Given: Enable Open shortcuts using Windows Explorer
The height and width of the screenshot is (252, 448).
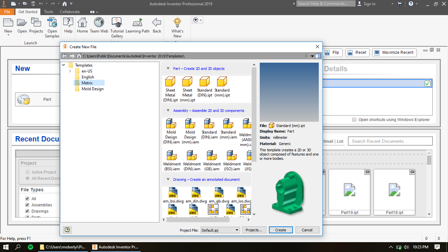Looking at the screenshot, I should point(354,120).
